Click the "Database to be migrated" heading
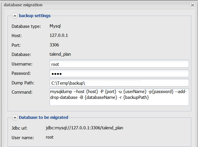This screenshot has height=147, width=198. [x=43, y=117]
